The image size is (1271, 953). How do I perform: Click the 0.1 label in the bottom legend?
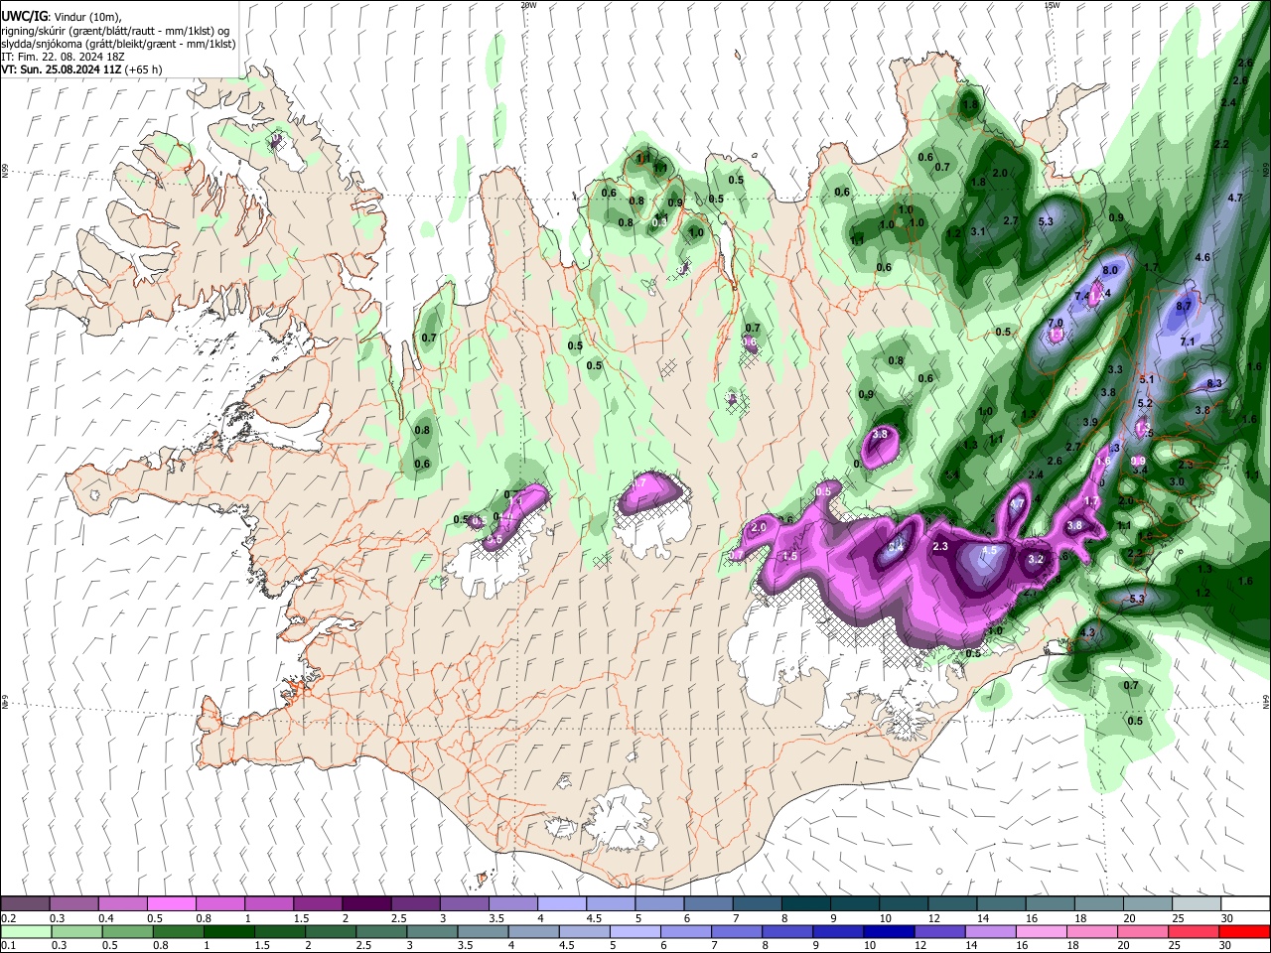(8, 946)
